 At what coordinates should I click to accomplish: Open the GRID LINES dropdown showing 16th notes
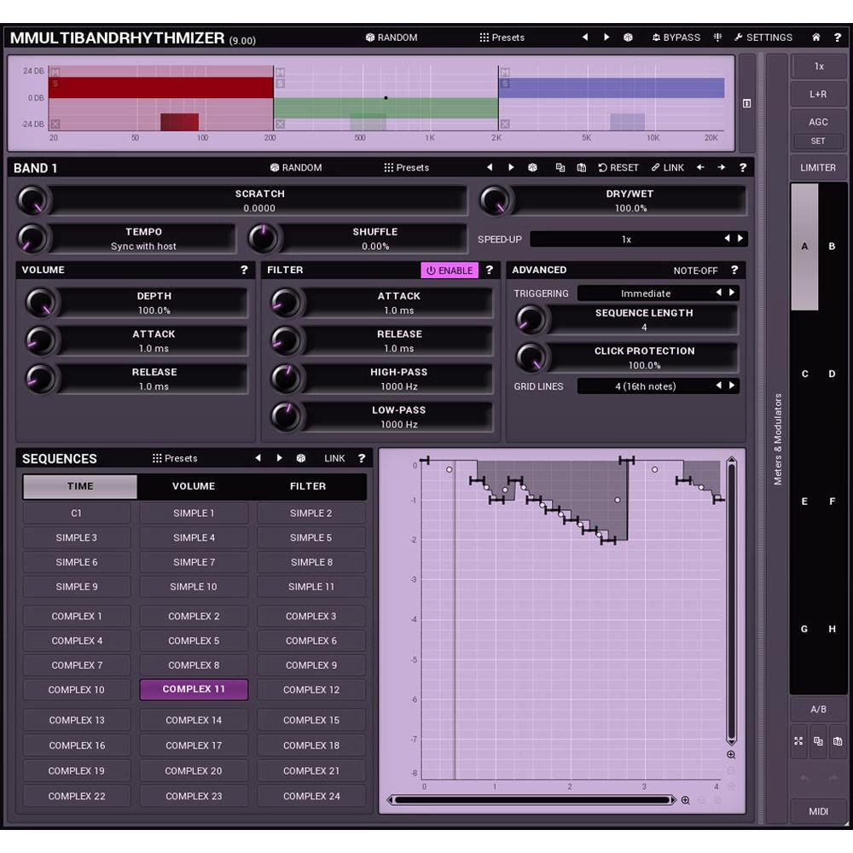(657, 386)
